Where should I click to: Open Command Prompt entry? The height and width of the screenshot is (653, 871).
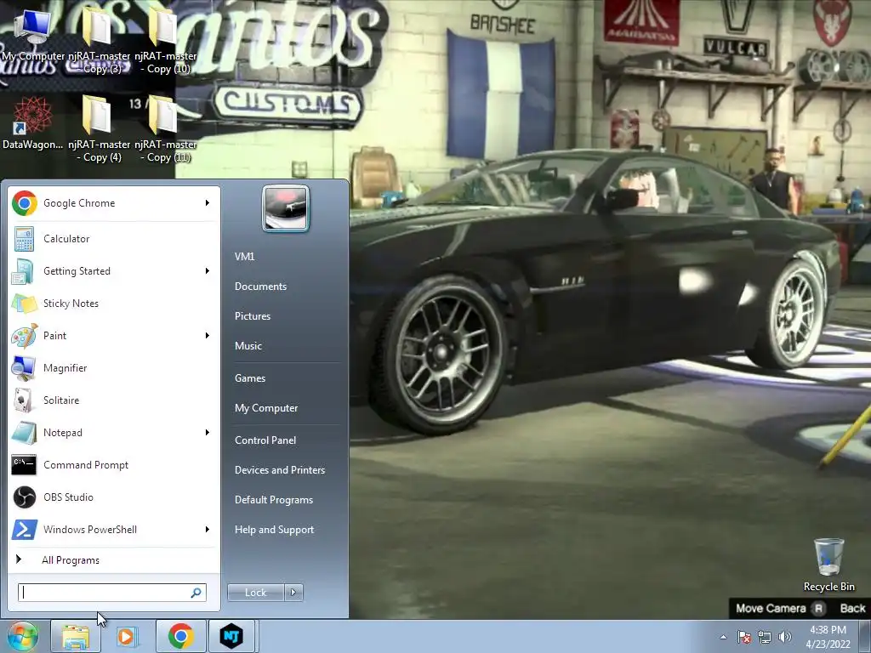pyautogui.click(x=112, y=465)
